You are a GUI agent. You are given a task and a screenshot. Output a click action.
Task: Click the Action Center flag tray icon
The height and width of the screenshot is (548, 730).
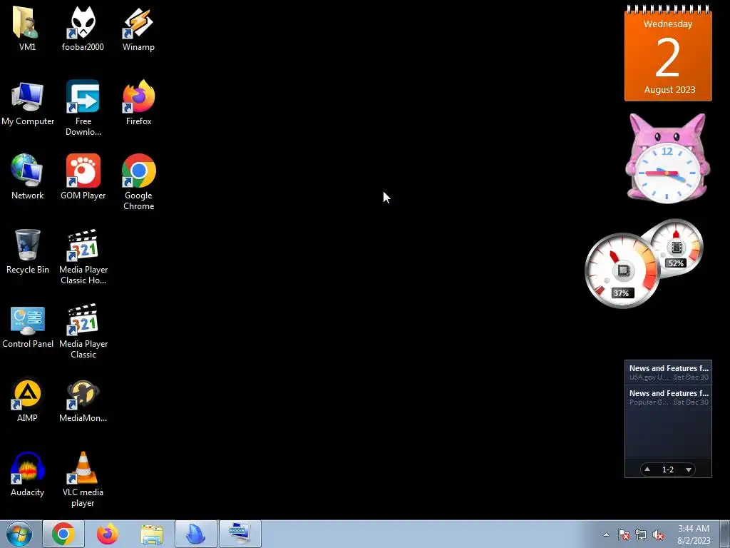(624, 534)
